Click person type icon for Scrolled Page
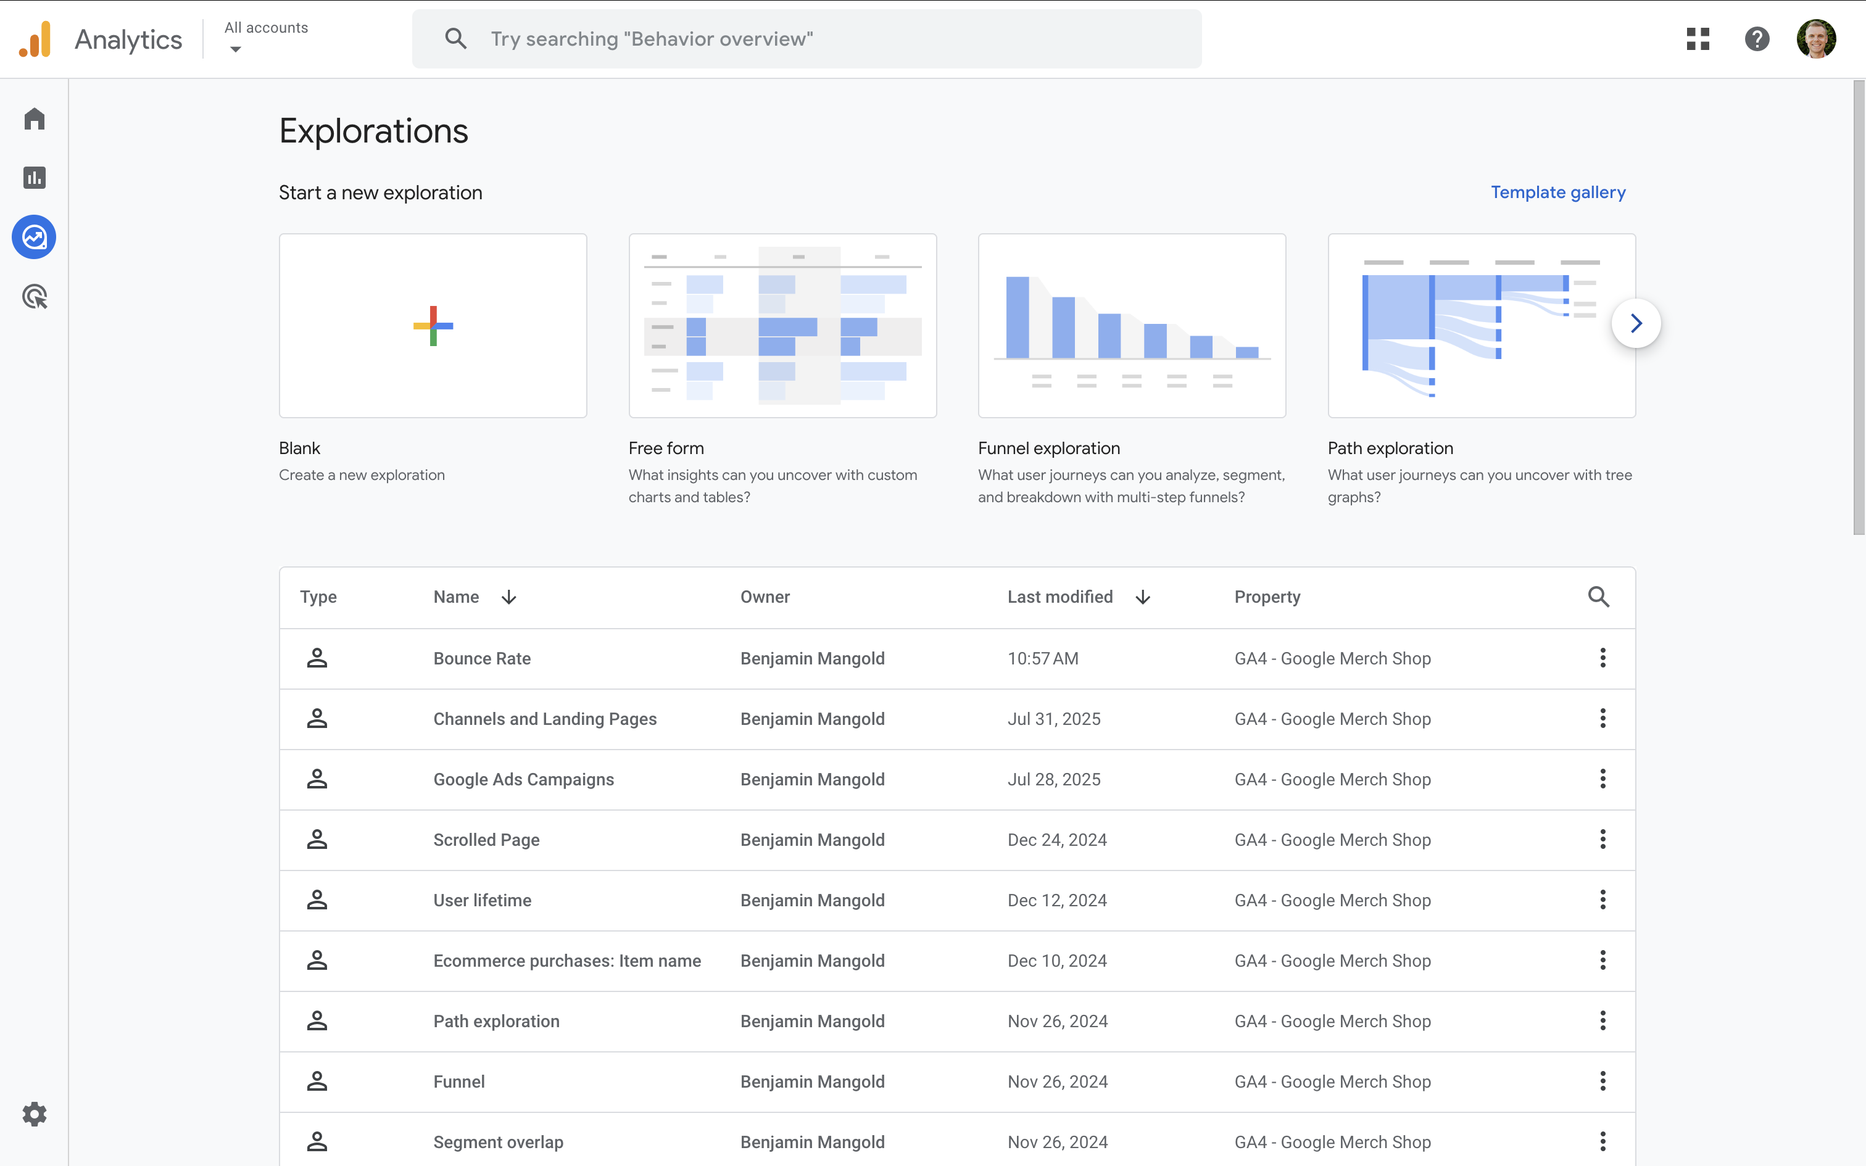Screen dimensions: 1866x1166 [317, 839]
